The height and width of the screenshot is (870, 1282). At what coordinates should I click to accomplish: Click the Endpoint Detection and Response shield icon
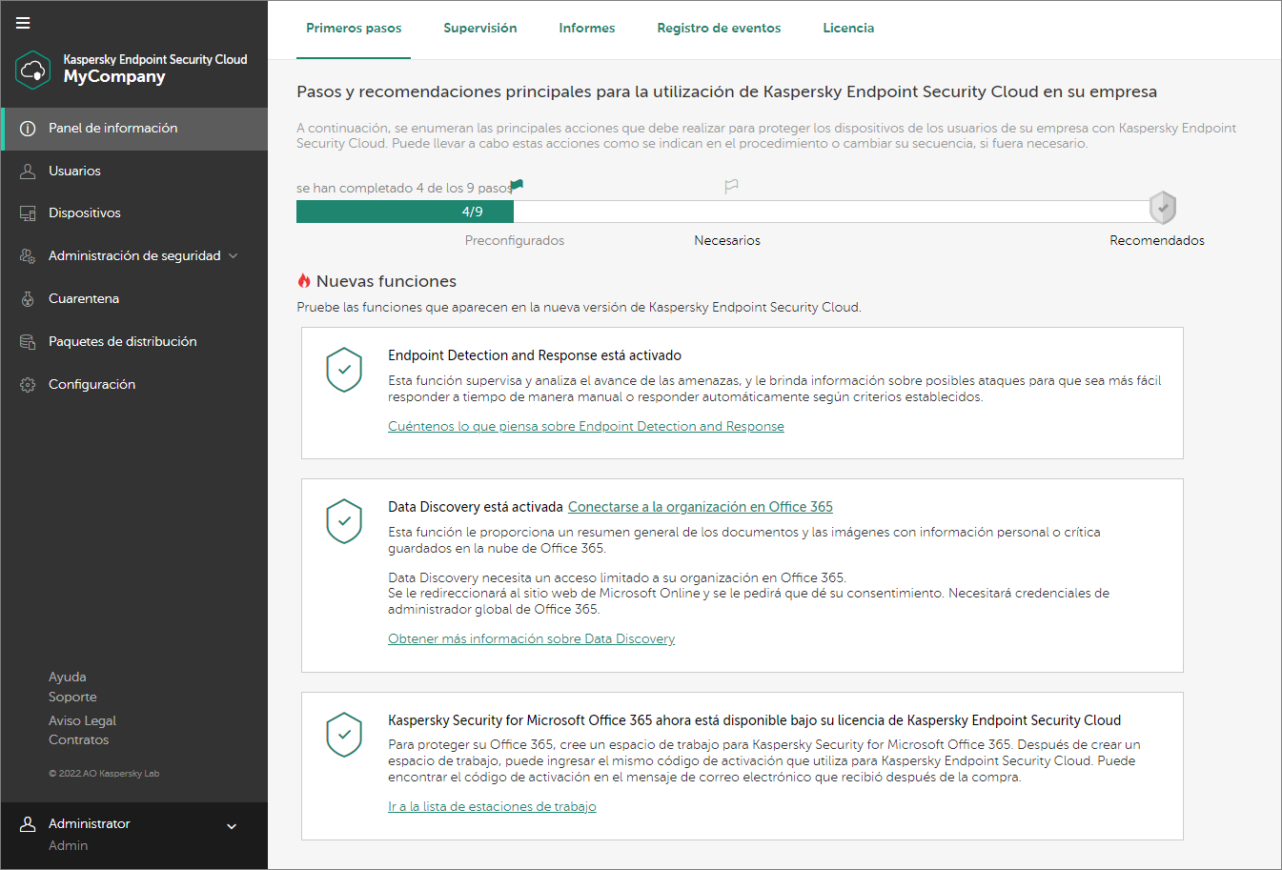pyautogui.click(x=344, y=370)
